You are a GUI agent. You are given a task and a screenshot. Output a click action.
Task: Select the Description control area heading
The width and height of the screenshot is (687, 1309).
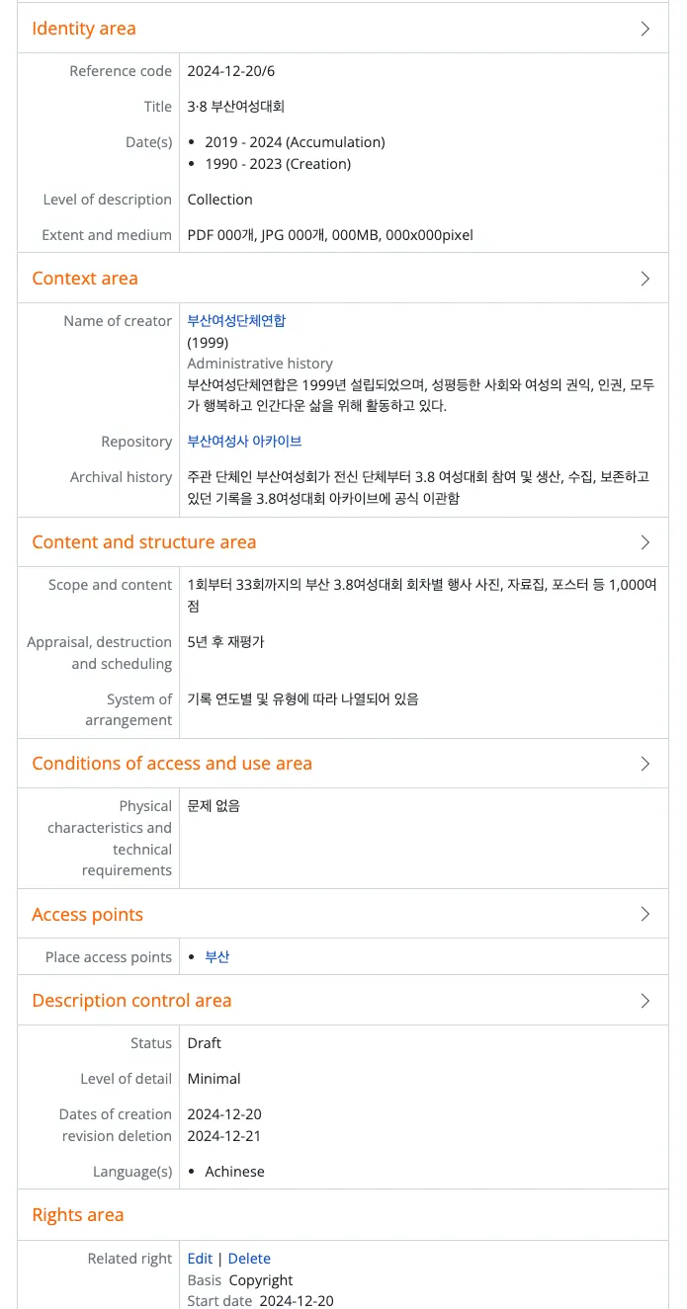pyautogui.click(x=131, y=1001)
